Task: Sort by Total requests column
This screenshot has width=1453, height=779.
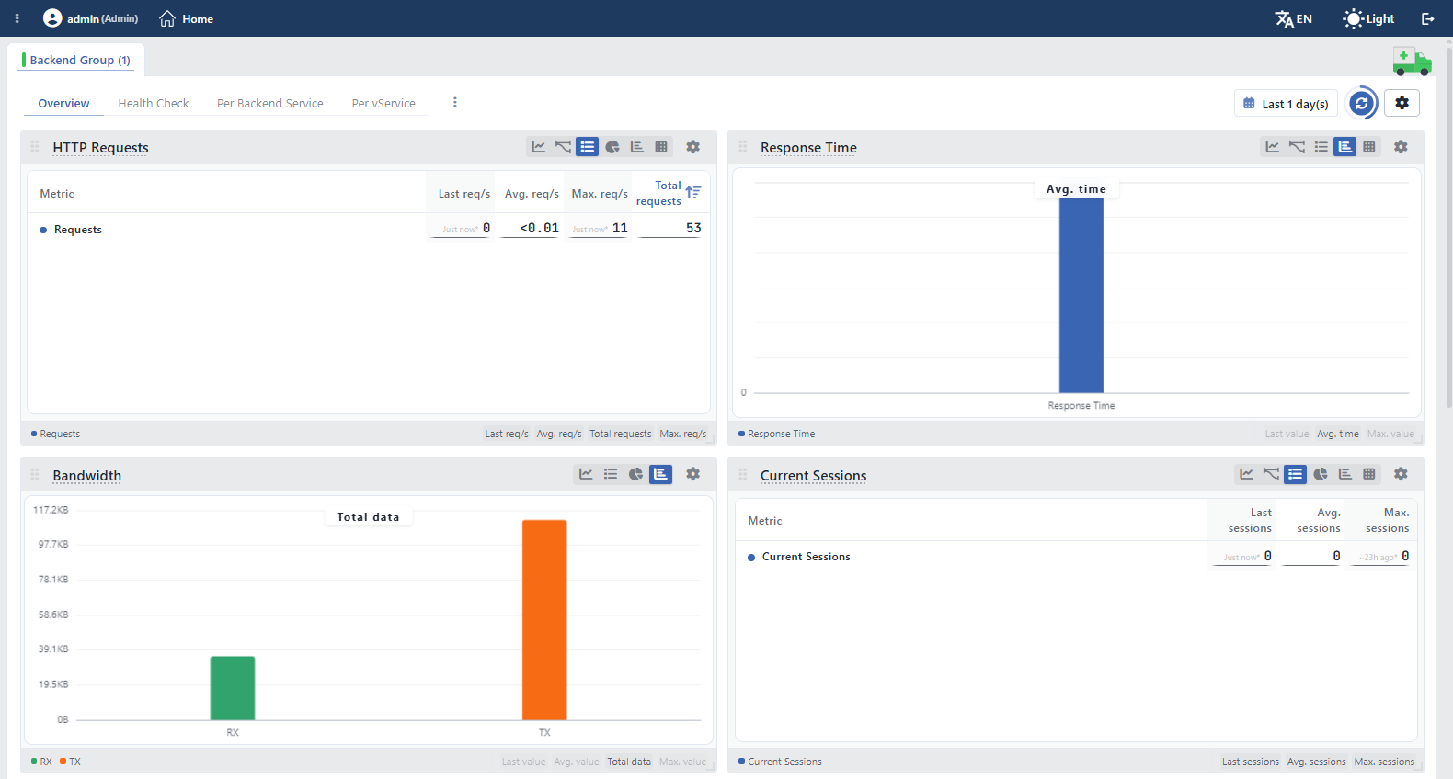Action: click(669, 193)
